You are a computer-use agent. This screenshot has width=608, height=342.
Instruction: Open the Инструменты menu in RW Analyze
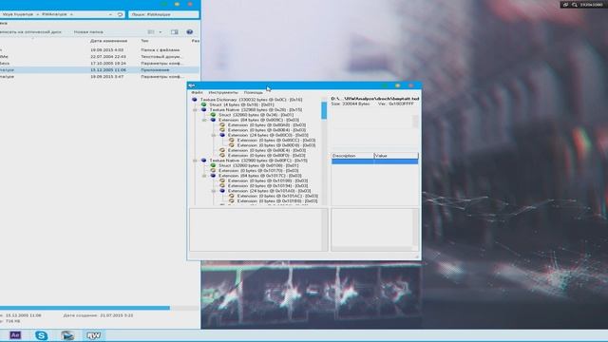click(x=223, y=93)
